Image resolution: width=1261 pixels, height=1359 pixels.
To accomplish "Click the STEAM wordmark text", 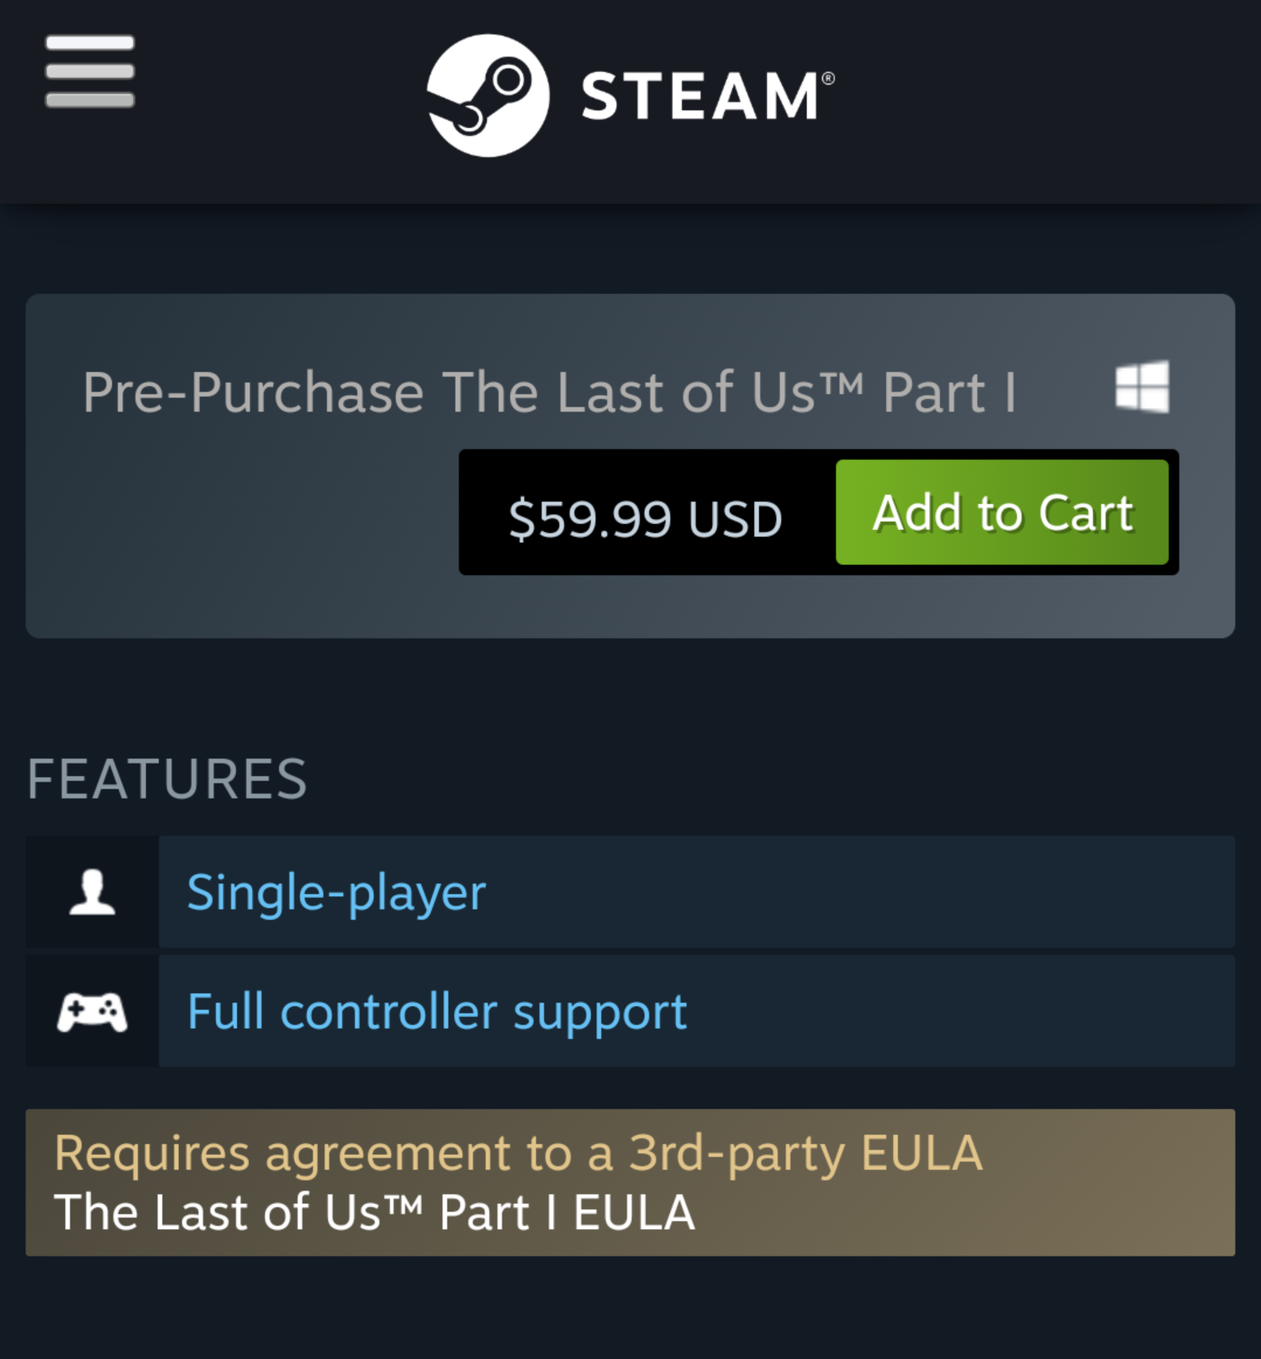I will click(x=700, y=96).
